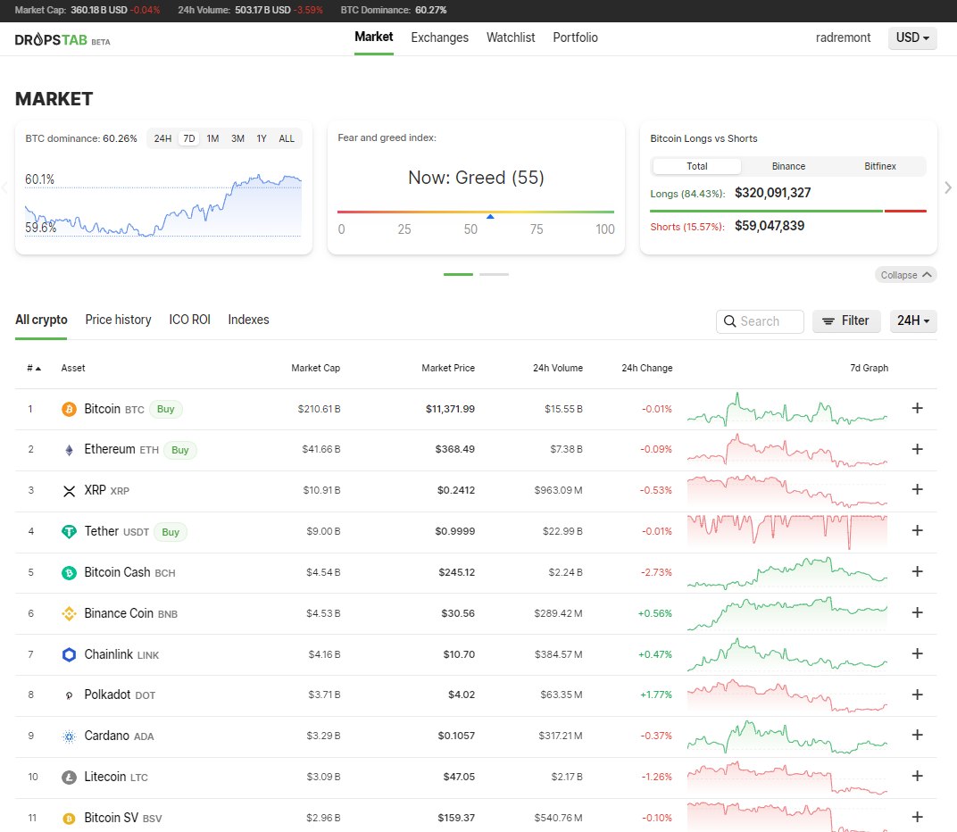
Task: Add Bitcoin Cash with its plus icon
Action: pos(917,570)
